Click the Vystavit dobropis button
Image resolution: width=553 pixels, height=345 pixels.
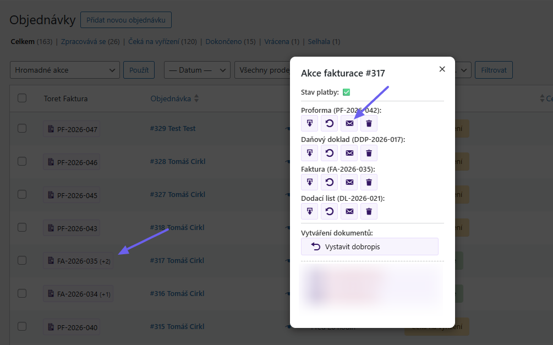click(369, 247)
